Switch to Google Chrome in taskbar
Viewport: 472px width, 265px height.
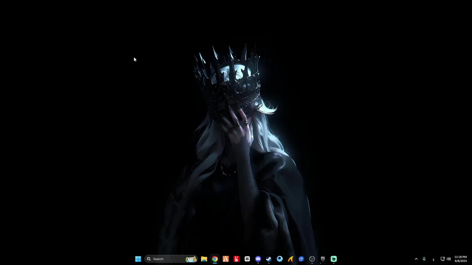[x=215, y=259]
